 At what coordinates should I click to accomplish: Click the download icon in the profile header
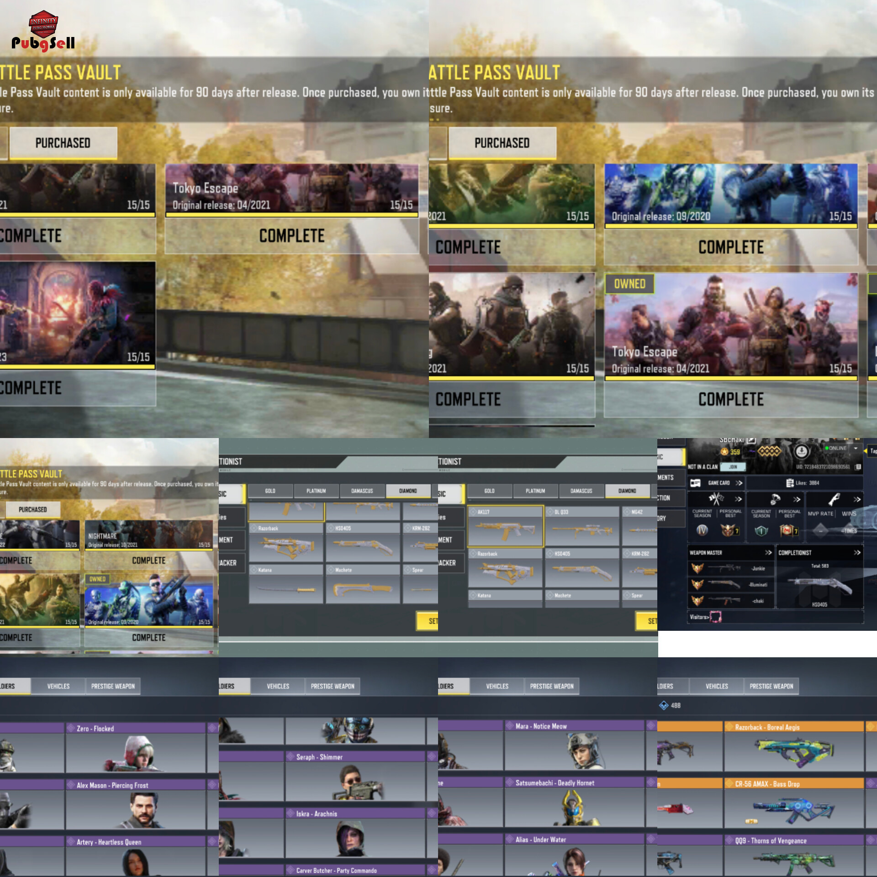[801, 452]
